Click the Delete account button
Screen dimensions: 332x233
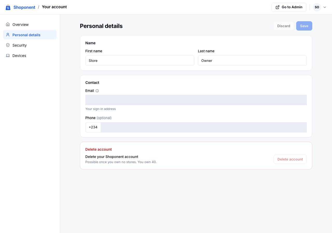pyautogui.click(x=290, y=159)
